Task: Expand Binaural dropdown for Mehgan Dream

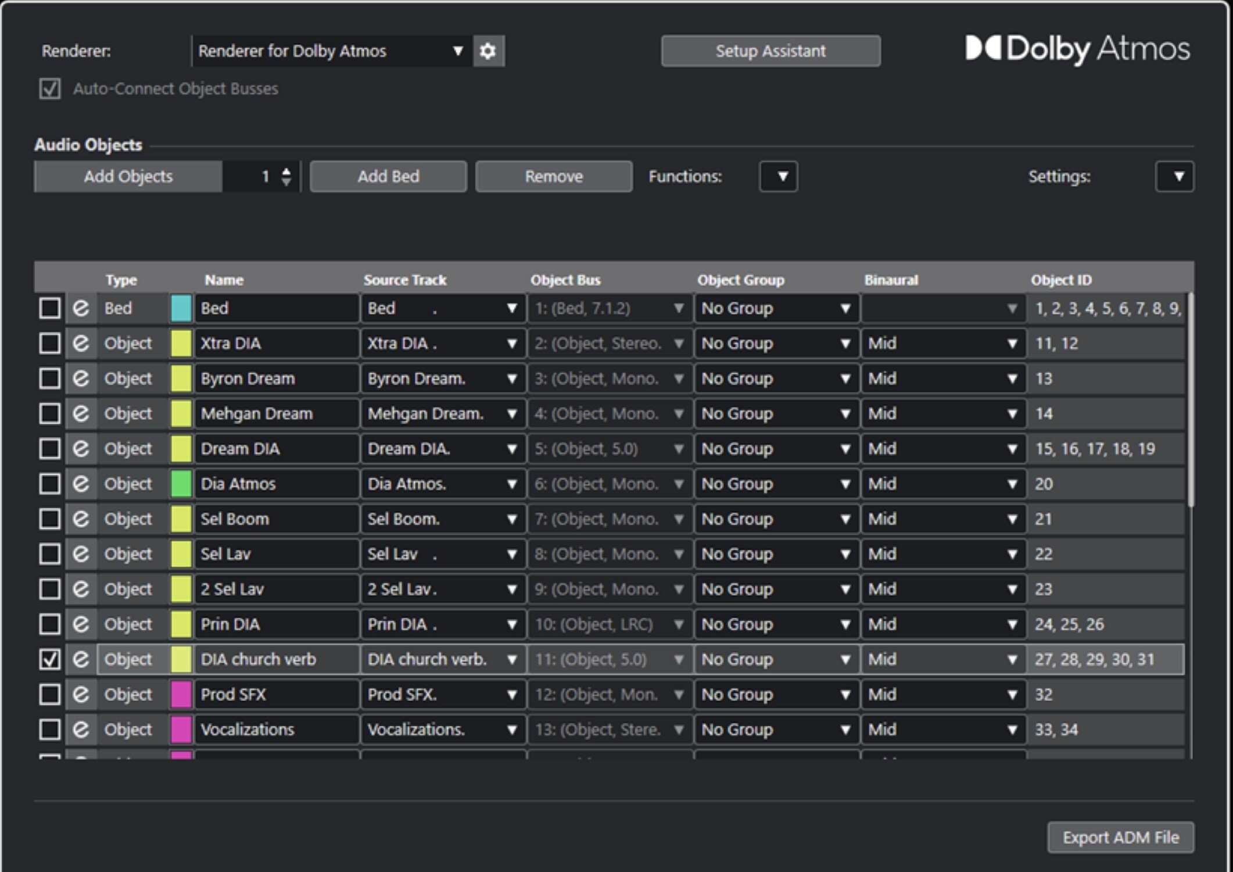Action: pyautogui.click(x=942, y=413)
